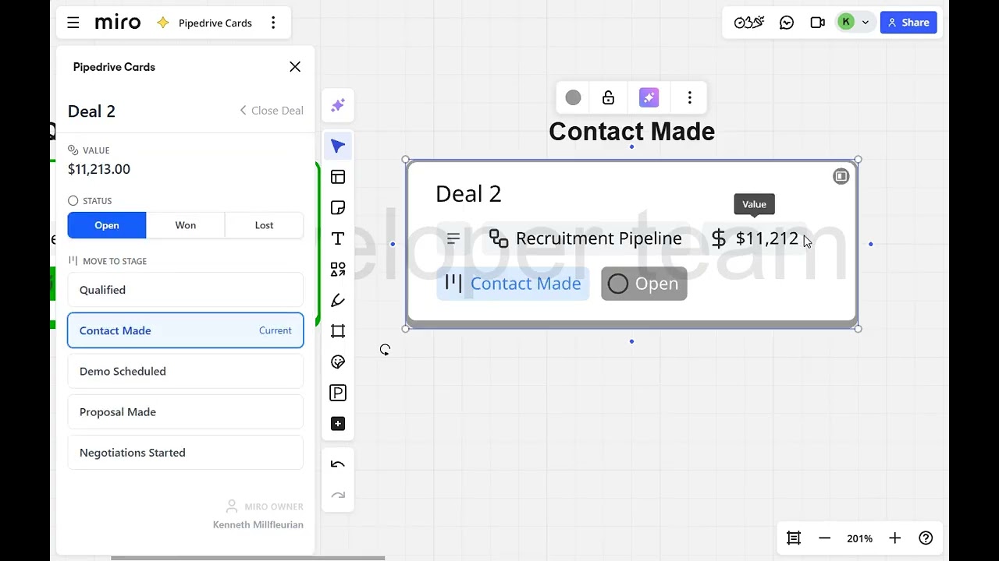Move deal to Demo Scheduled stage
999x561 pixels.
[x=186, y=371]
